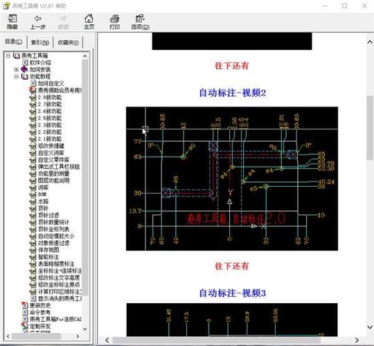Click the icon beside 自定义词库
This screenshot has height=346, width=374.
[33, 153]
